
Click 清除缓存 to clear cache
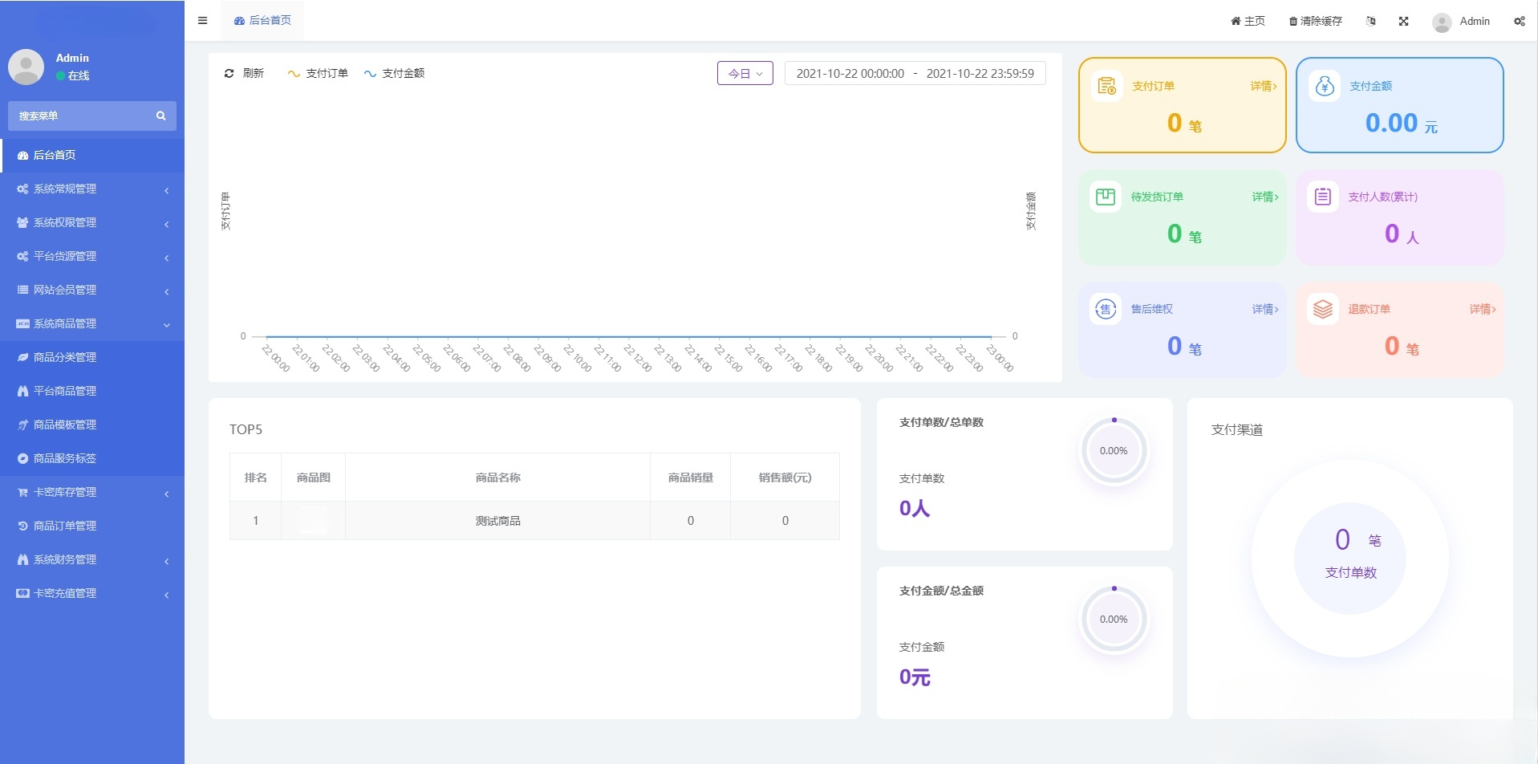tap(1315, 21)
